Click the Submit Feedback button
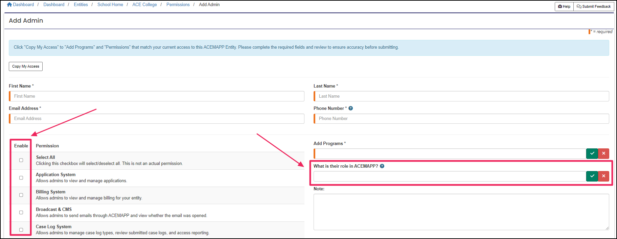The height and width of the screenshot is (239, 617). coord(594,6)
